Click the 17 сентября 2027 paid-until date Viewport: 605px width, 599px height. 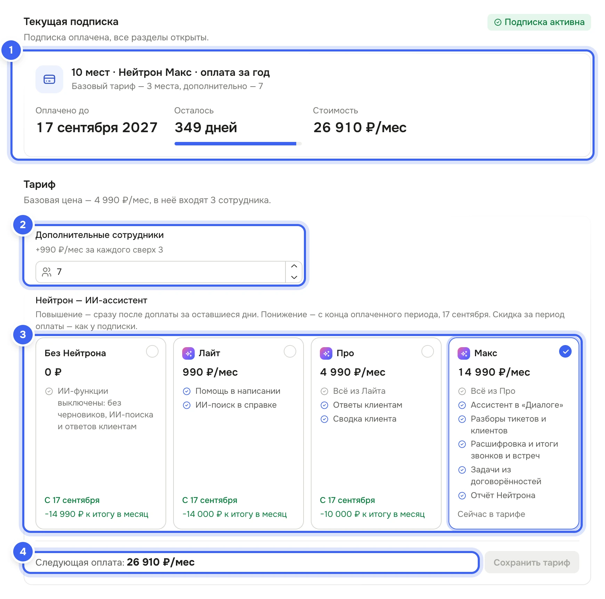click(97, 128)
